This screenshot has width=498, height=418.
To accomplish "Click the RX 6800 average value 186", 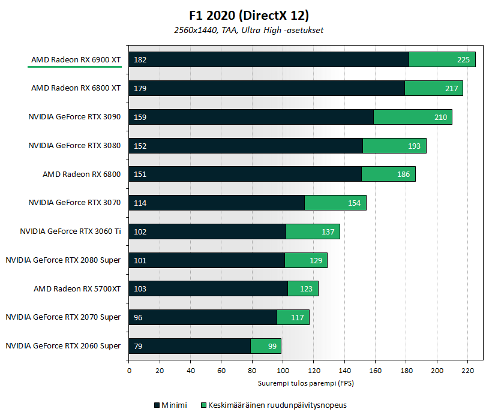I will (403, 175).
